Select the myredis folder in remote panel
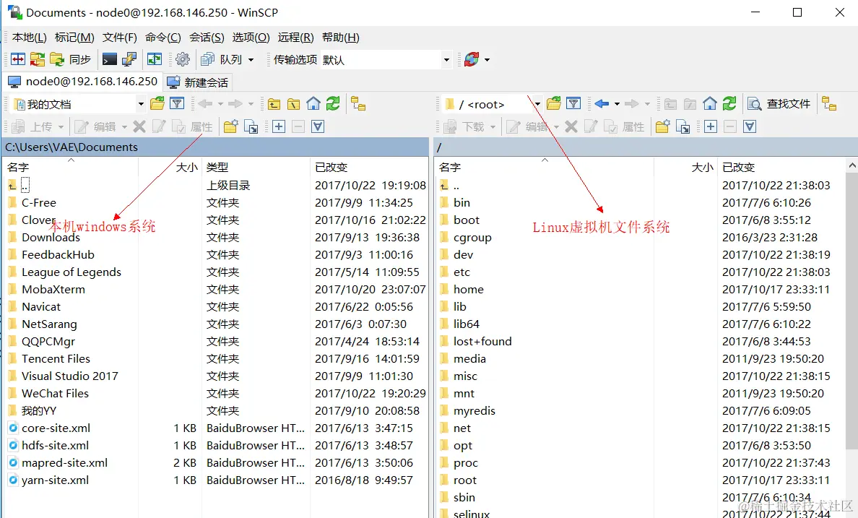The image size is (858, 518). pos(474,410)
